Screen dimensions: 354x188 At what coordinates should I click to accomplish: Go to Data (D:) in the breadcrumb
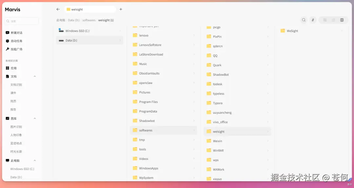point(74,20)
